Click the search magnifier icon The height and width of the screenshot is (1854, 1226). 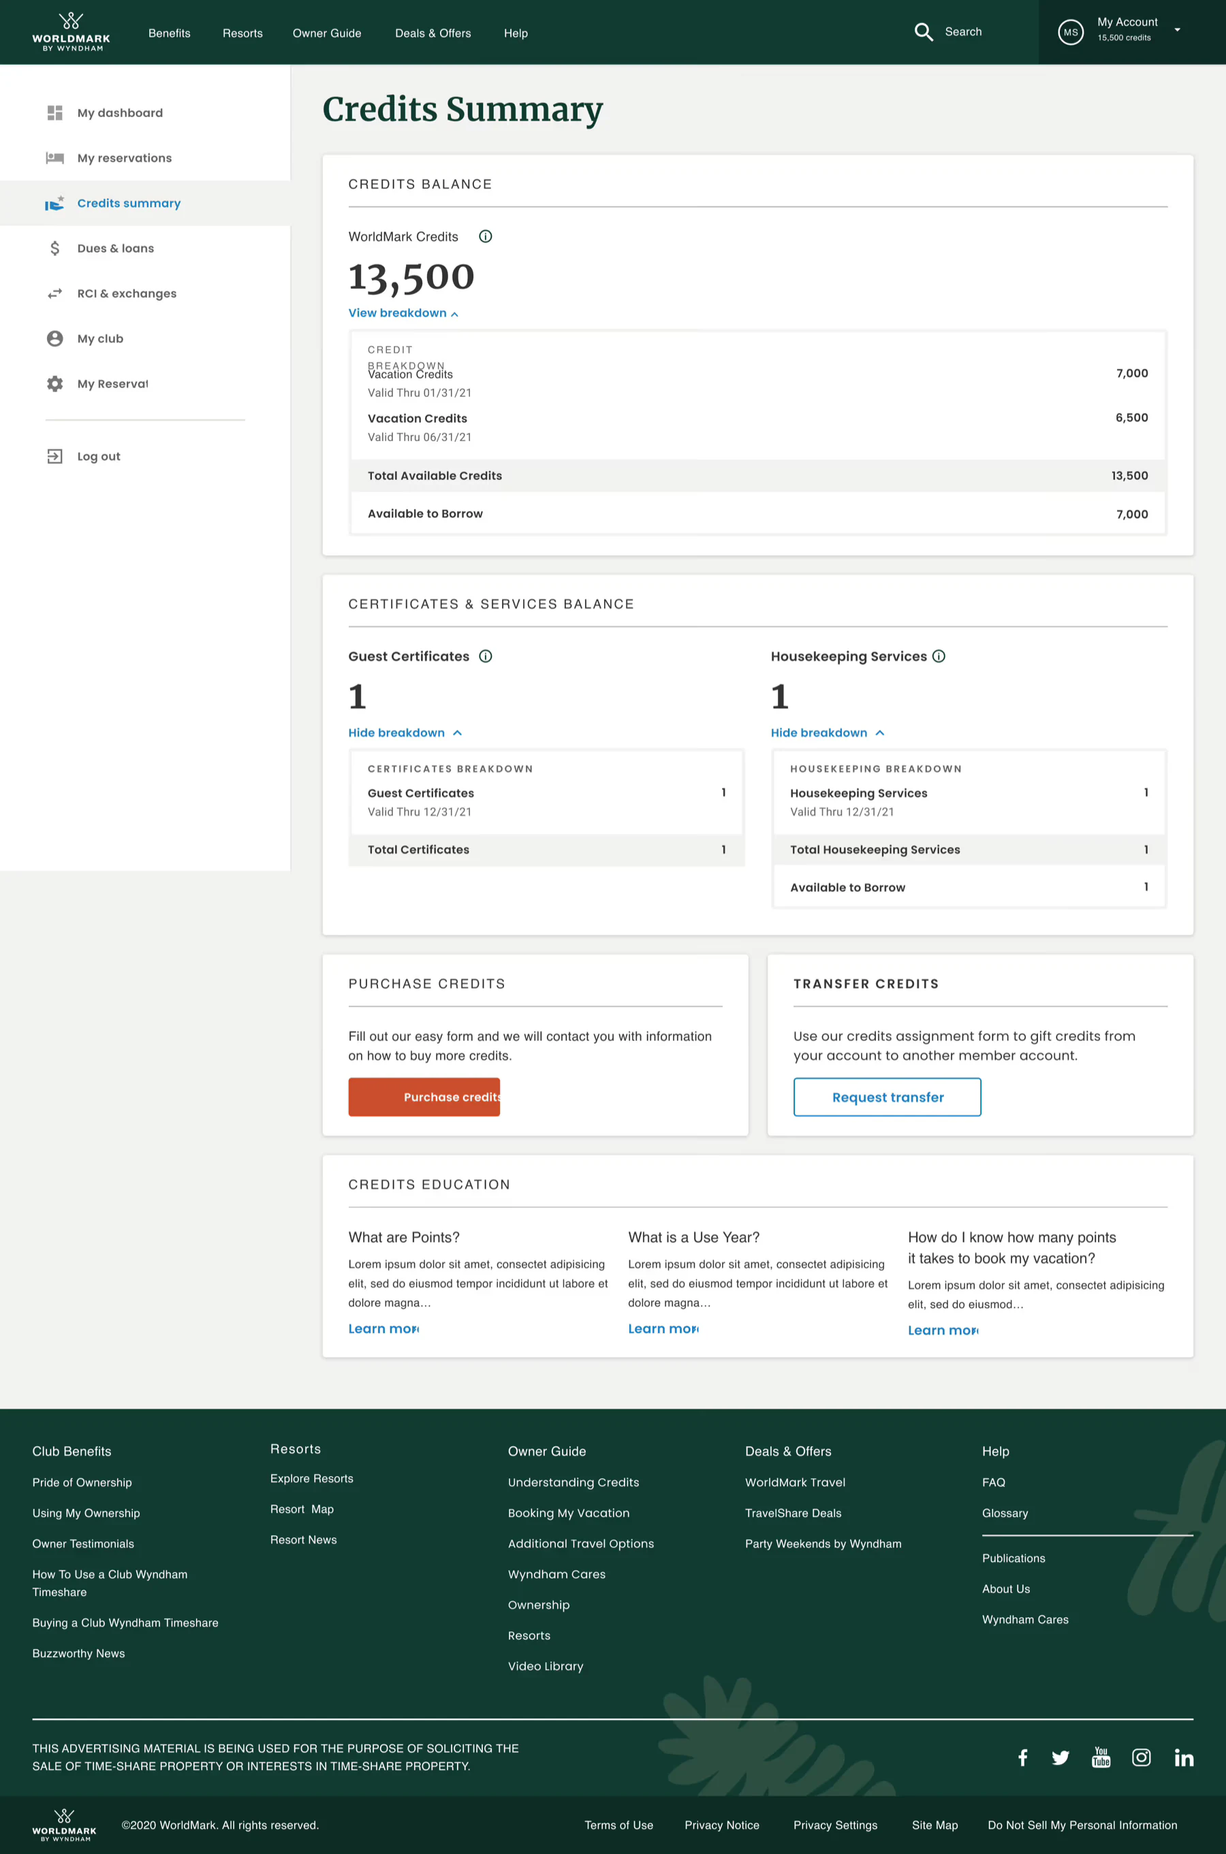tap(924, 32)
